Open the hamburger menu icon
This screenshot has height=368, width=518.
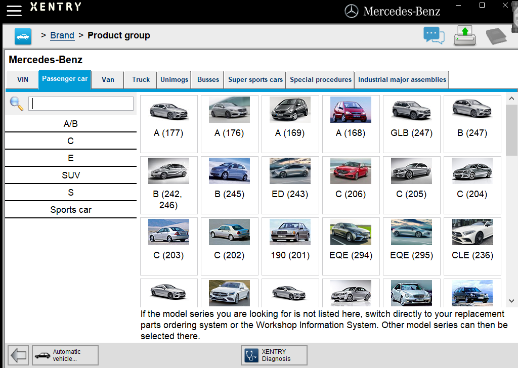14,11
